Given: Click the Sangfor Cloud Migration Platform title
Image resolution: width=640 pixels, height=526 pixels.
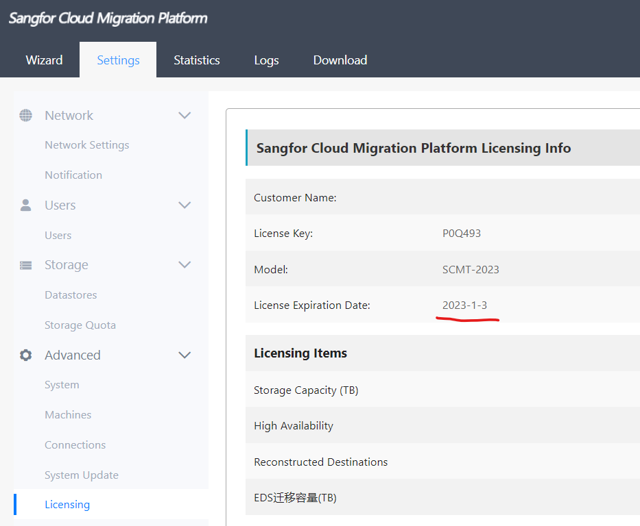Looking at the screenshot, I should (108, 18).
